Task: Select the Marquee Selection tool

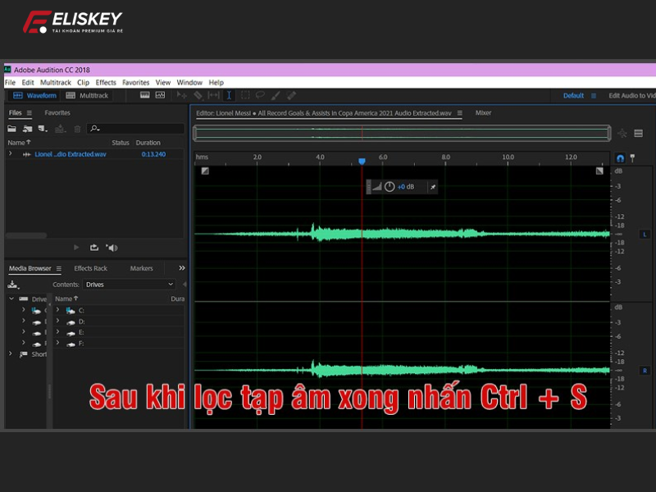Action: click(x=246, y=95)
